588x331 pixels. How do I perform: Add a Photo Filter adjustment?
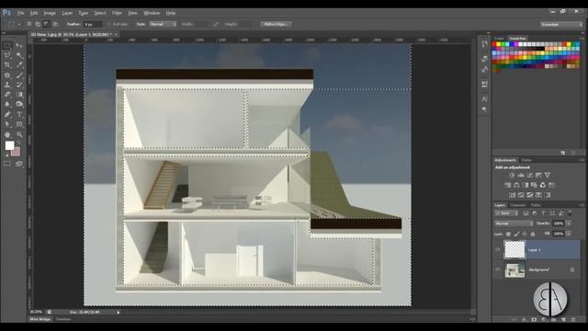coord(534,185)
